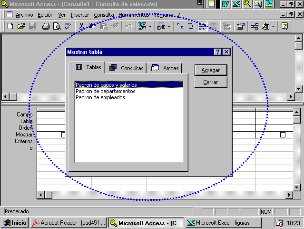
Task: Open the Relationships toolbar icon
Action: click(255, 26)
